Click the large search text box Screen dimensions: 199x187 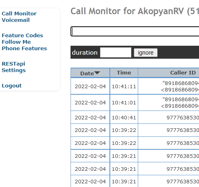tap(135, 32)
